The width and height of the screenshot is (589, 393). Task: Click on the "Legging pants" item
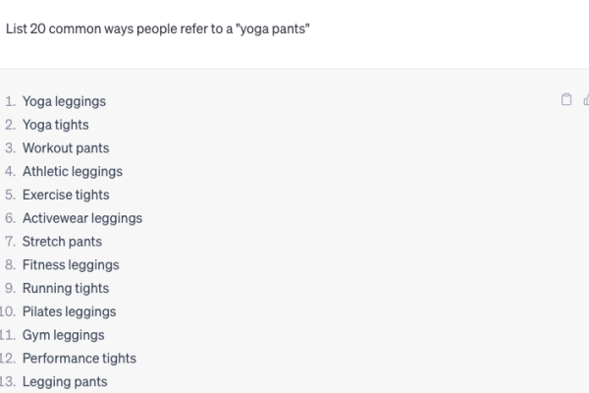point(65,382)
